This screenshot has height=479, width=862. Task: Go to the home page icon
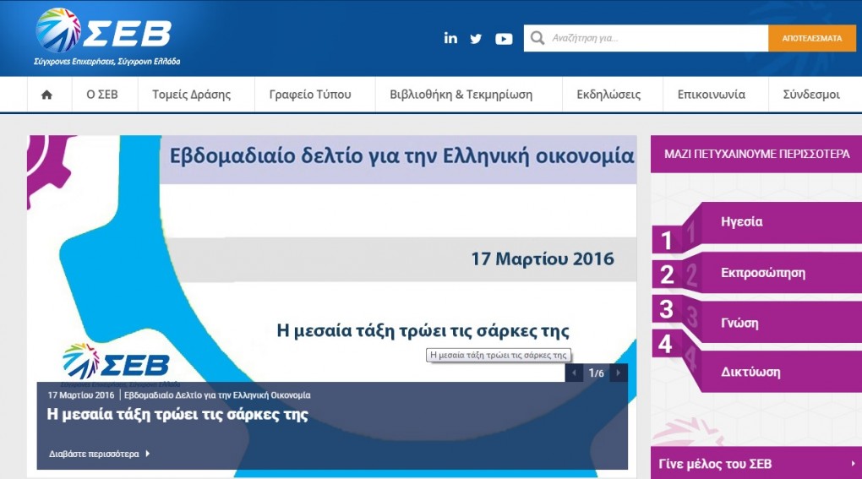[46, 95]
